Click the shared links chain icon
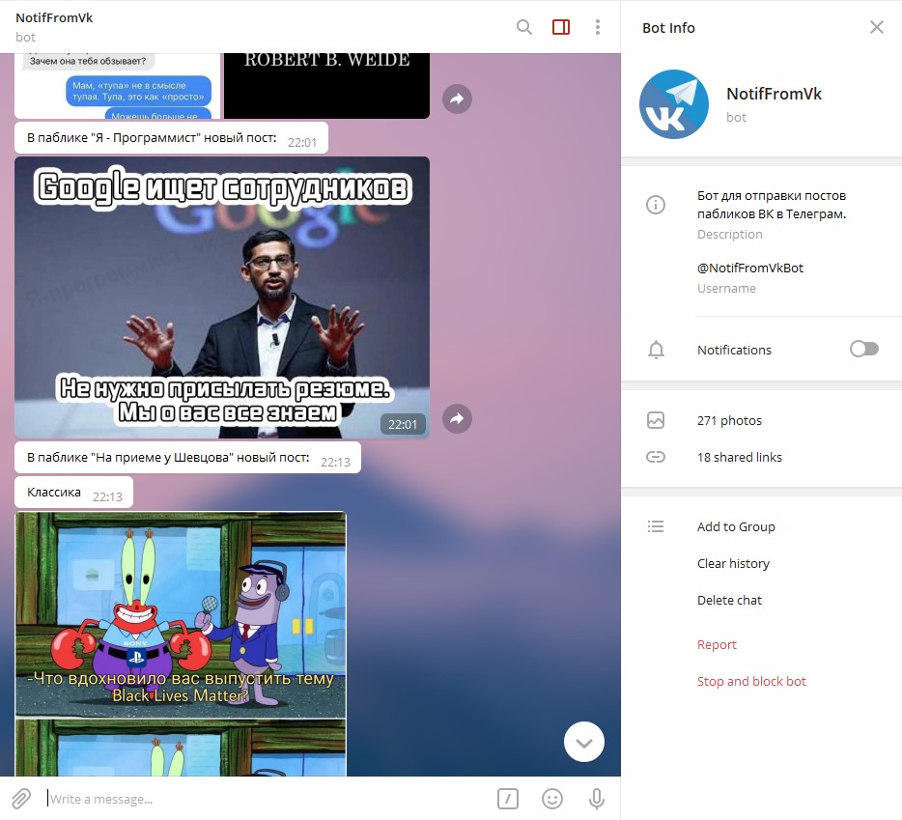This screenshot has height=820, width=902. tap(655, 457)
